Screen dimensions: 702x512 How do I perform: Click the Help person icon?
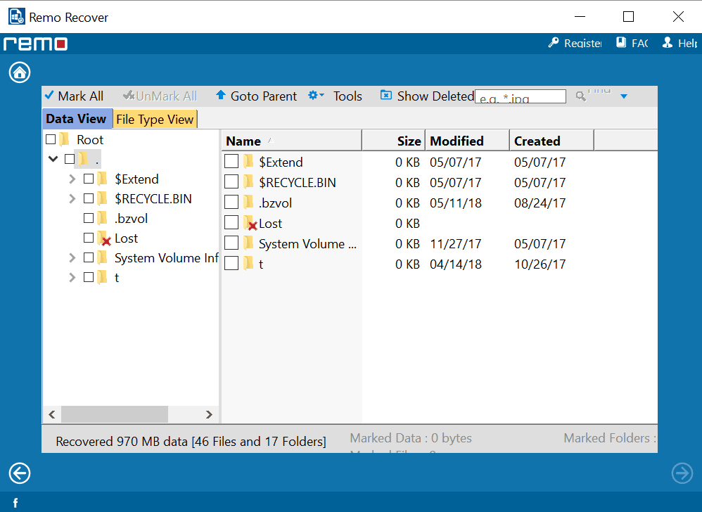coord(668,42)
